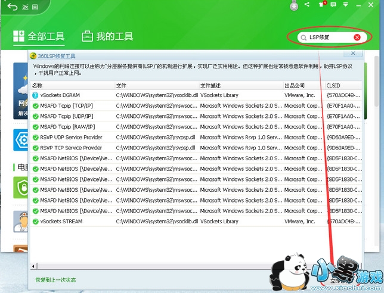Click the vsocklib.dll path in vSockets DGRAM row
The image size is (384, 293).
tap(157, 95)
